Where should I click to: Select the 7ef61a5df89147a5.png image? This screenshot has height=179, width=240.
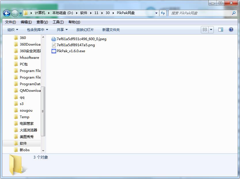(x=76, y=45)
